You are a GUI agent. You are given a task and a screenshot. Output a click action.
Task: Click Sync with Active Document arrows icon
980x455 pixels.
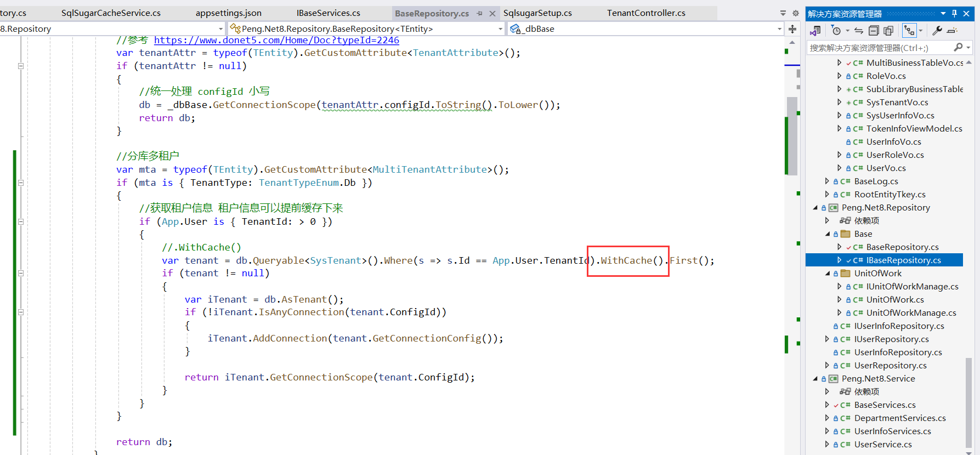coord(859,31)
